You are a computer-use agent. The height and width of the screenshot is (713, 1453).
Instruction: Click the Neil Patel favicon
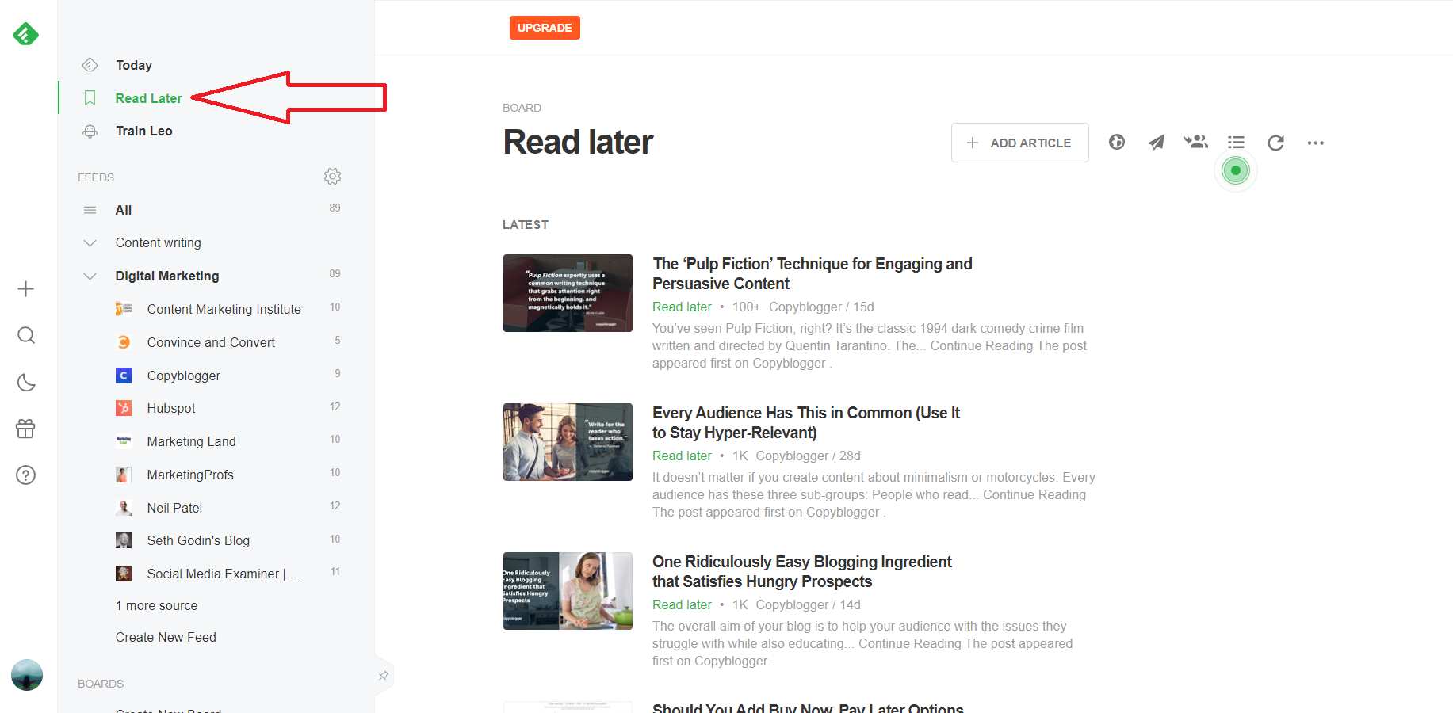[x=124, y=508]
